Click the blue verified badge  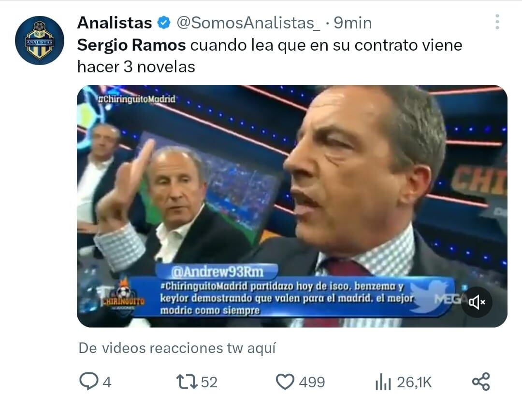click(164, 23)
